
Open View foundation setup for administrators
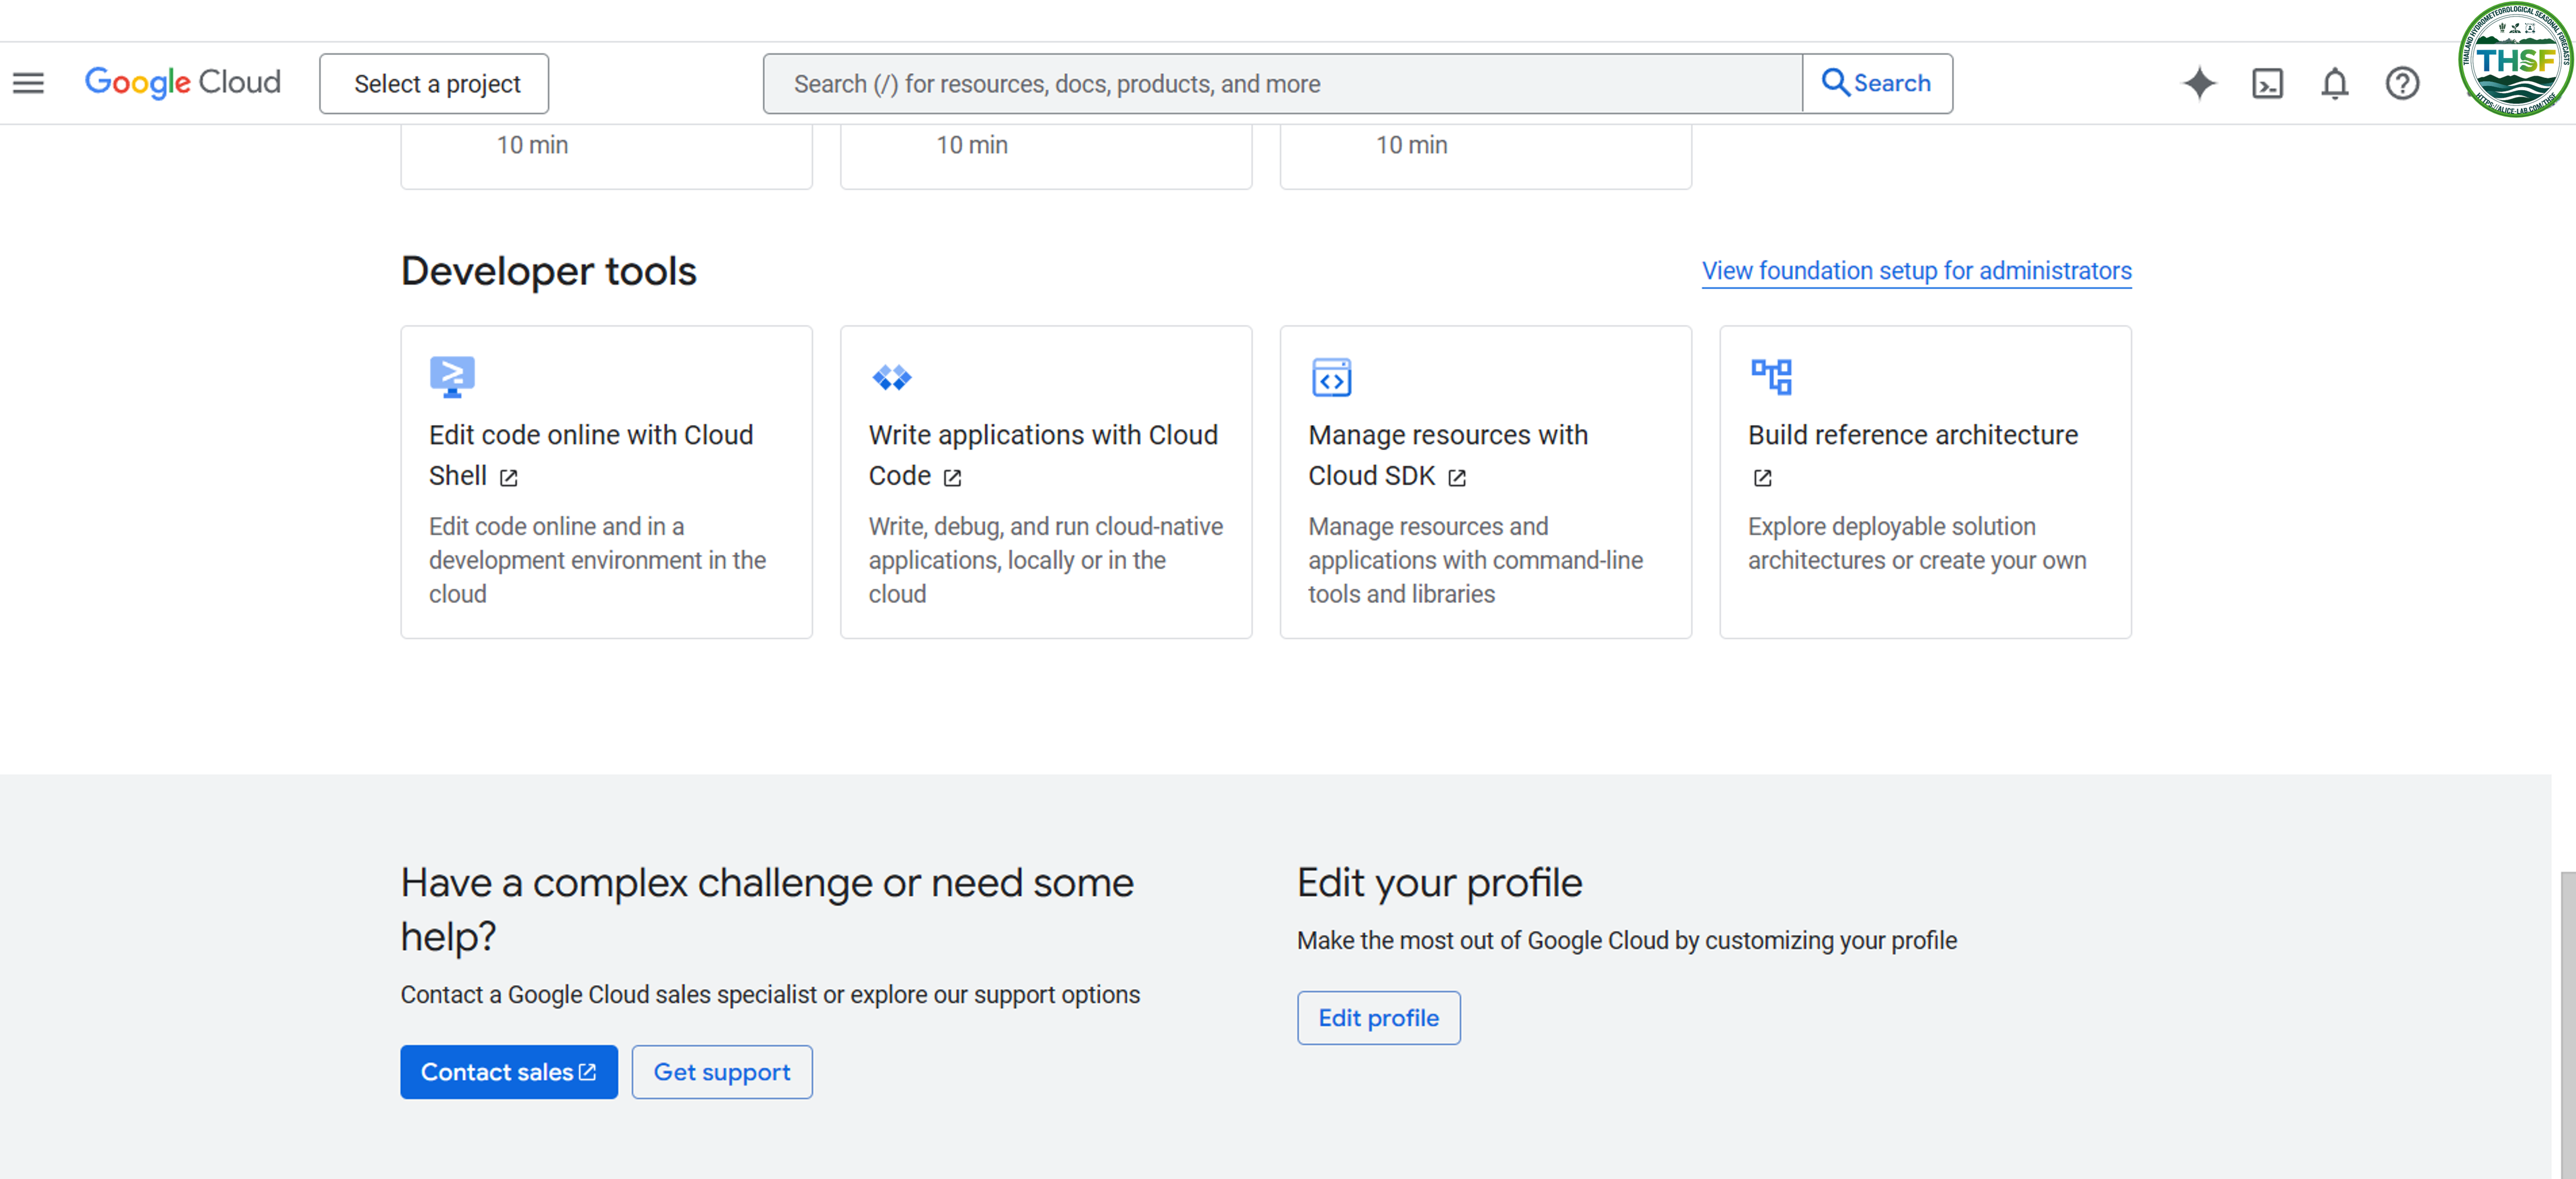click(1916, 270)
